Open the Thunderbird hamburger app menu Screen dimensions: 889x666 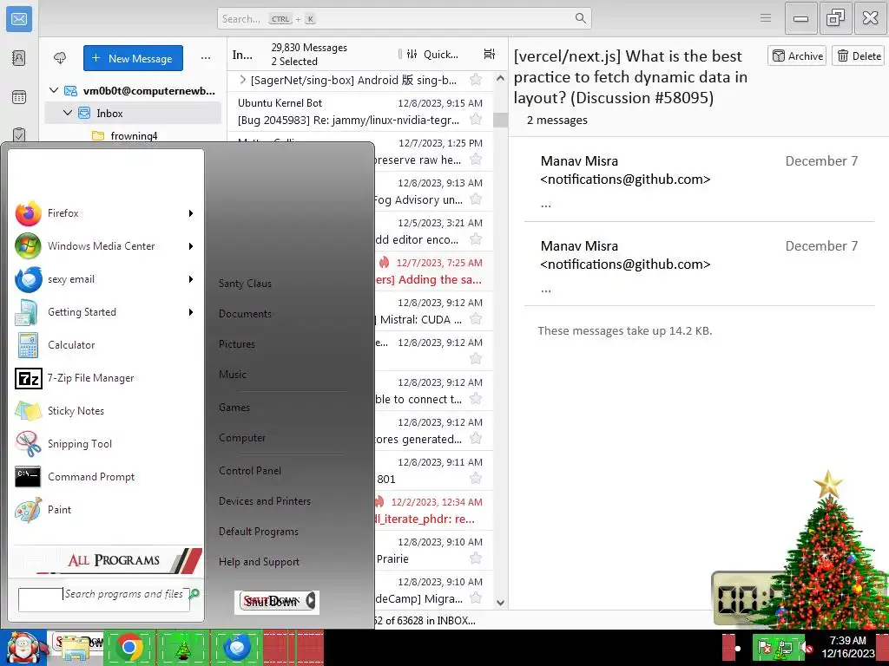click(766, 18)
